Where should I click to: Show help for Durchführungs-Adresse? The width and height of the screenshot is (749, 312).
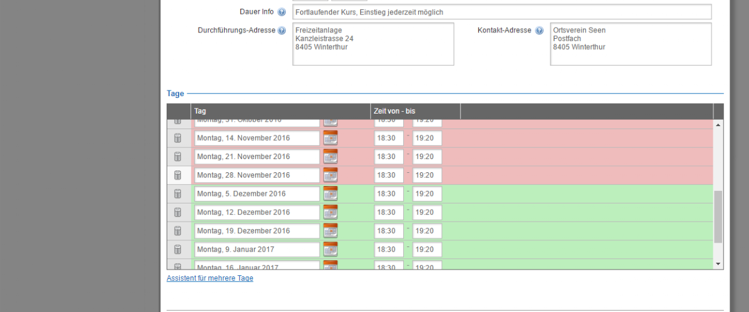(281, 31)
